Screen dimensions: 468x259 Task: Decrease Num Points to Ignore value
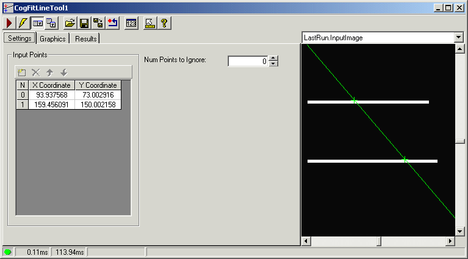point(273,63)
